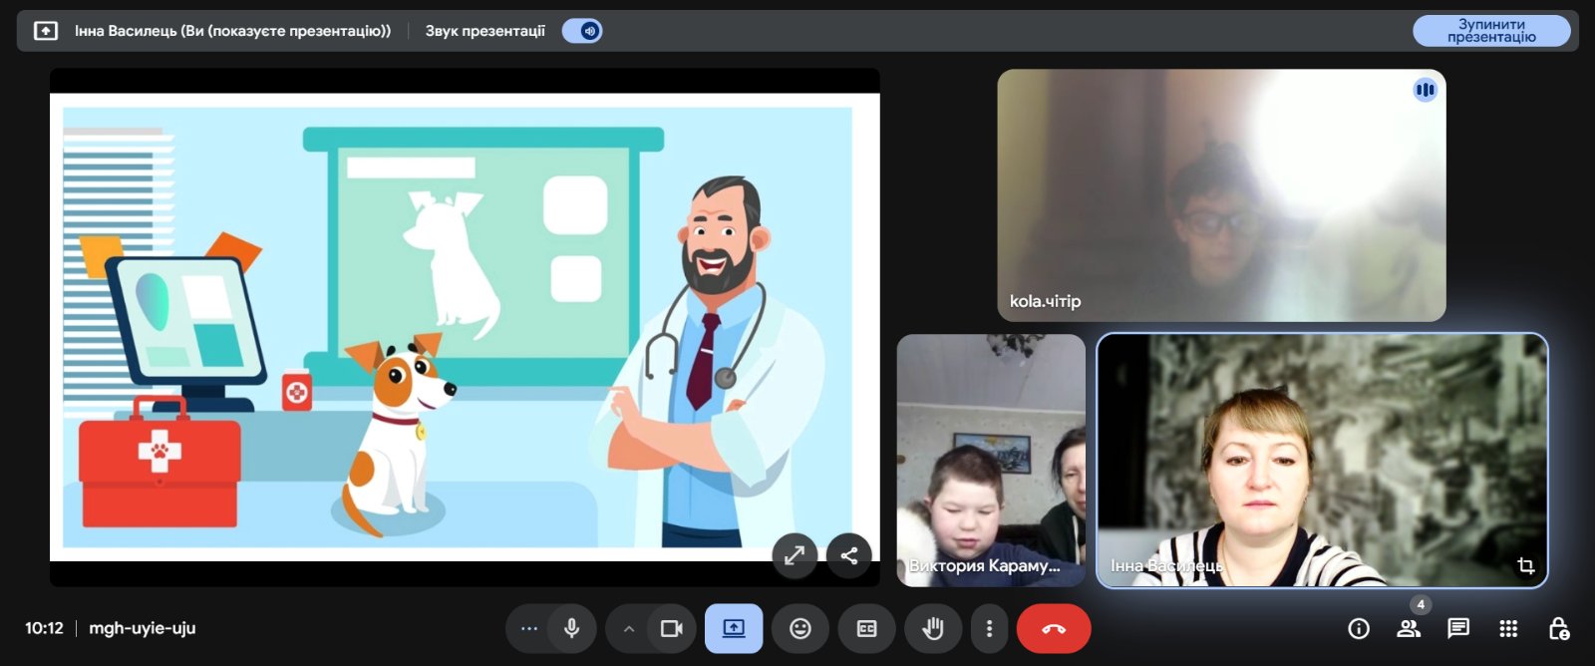
Task: Click Зупинити презентацію button
Action: [x=1491, y=31]
